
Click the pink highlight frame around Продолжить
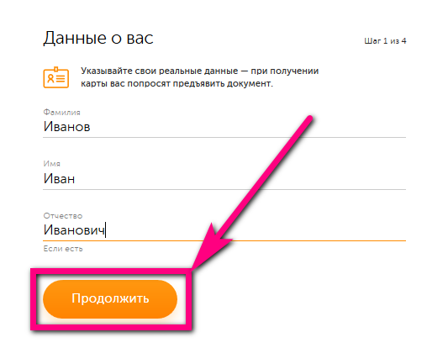pos(112,299)
